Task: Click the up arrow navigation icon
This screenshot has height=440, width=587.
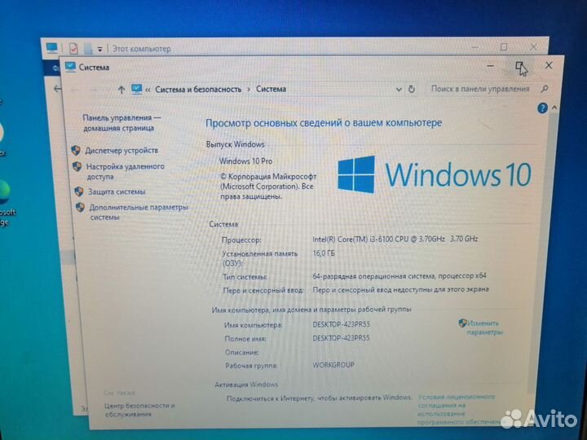Action: click(121, 89)
